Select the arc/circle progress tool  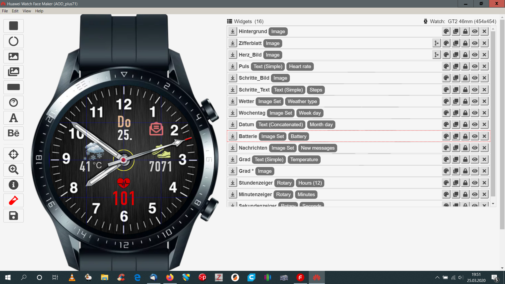tap(13, 41)
